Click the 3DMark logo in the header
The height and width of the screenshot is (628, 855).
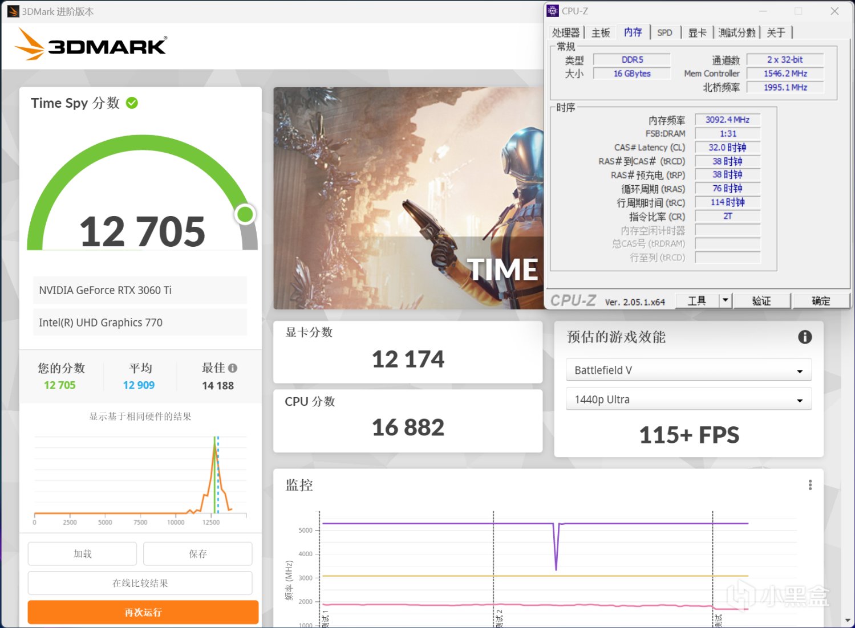click(x=91, y=44)
